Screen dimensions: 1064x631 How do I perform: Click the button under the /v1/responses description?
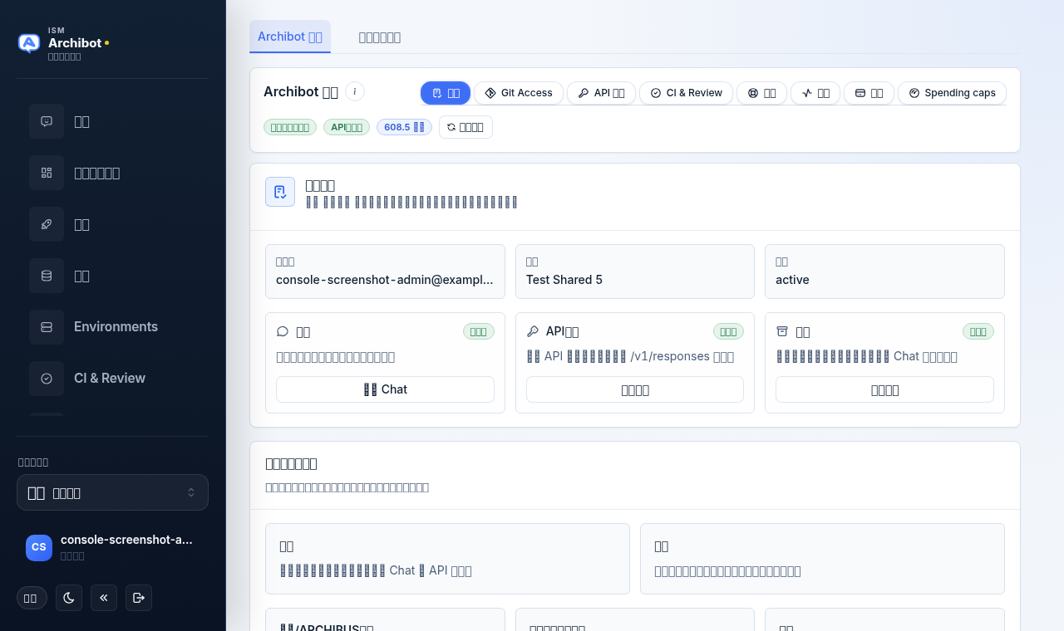click(635, 389)
